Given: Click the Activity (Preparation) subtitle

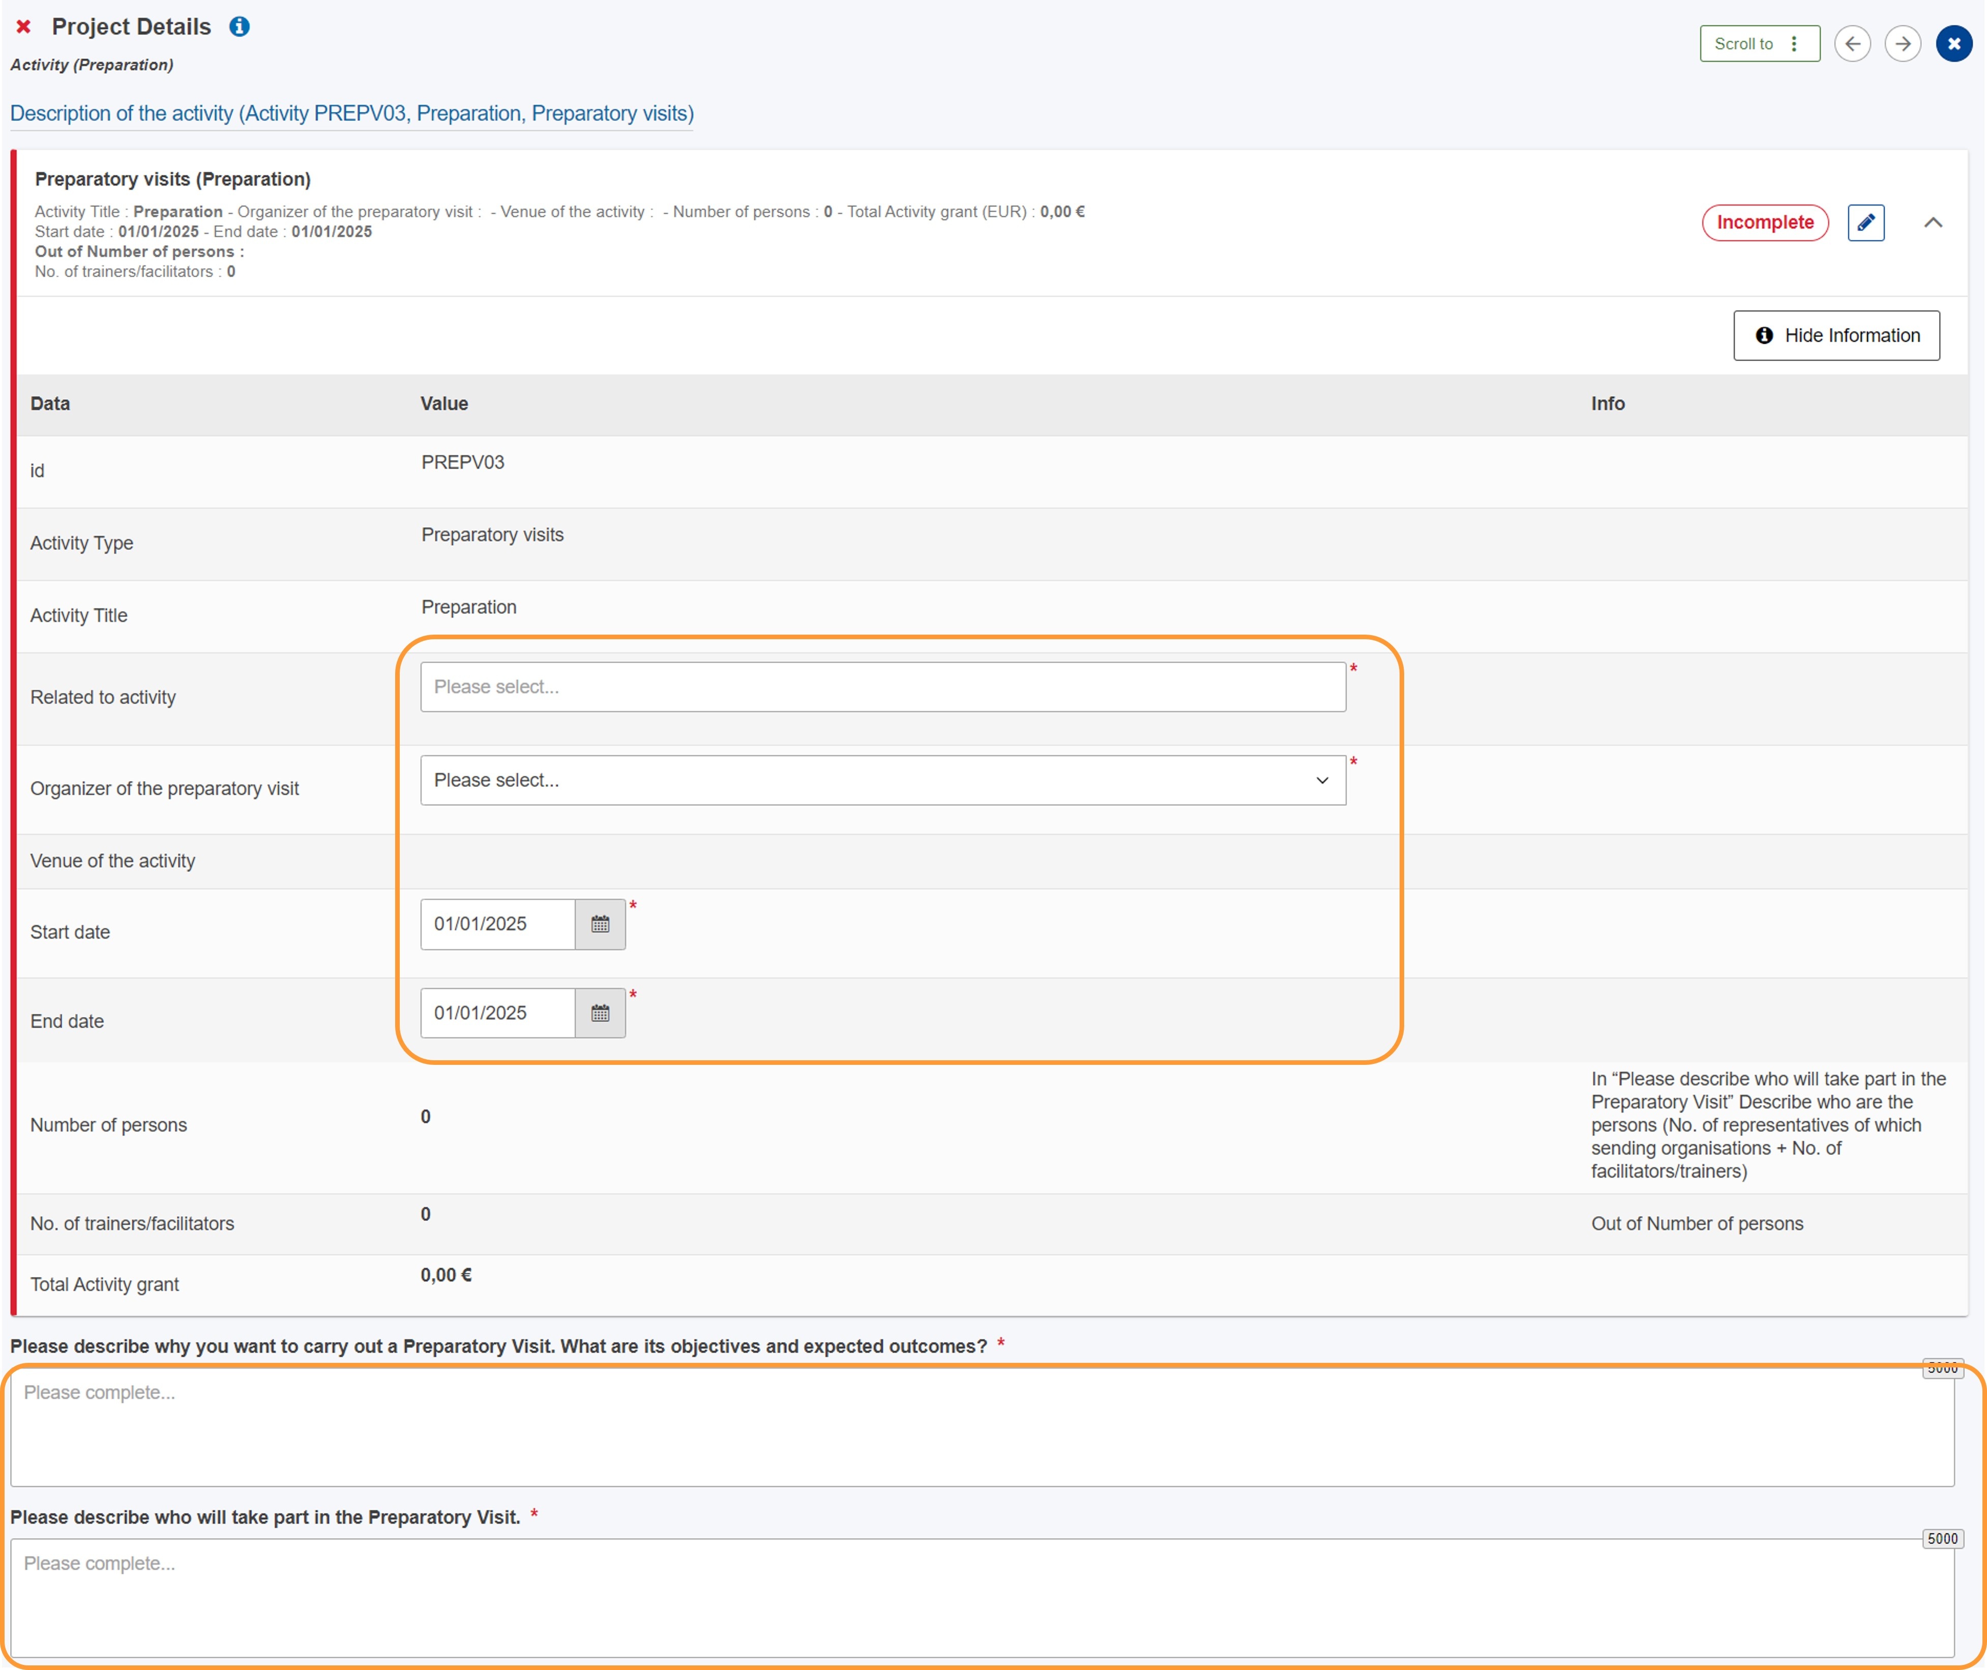Looking at the screenshot, I should (x=92, y=65).
